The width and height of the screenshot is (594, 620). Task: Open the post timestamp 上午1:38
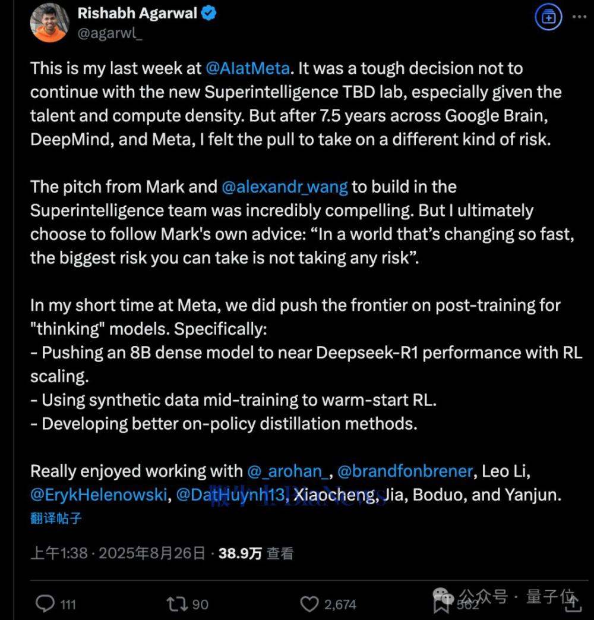coord(59,553)
